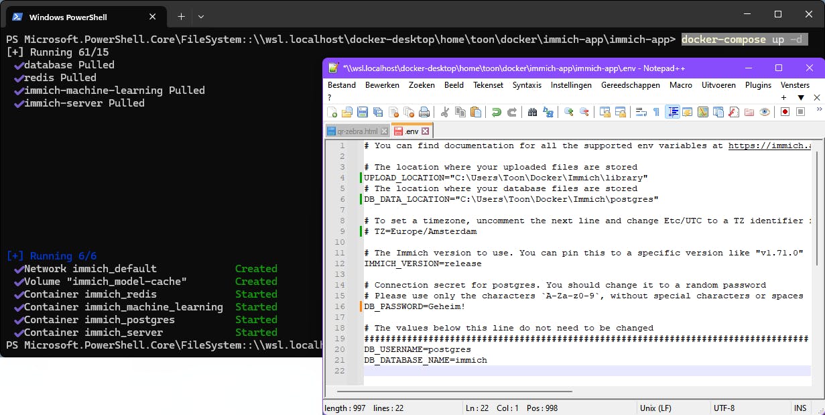Viewport: 825px width, 415px height.
Task: Switch to the qr-zebra.html tab
Action: [357, 131]
